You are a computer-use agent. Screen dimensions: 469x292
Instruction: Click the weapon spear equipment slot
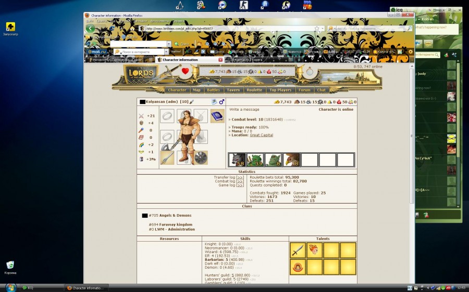coord(167,157)
